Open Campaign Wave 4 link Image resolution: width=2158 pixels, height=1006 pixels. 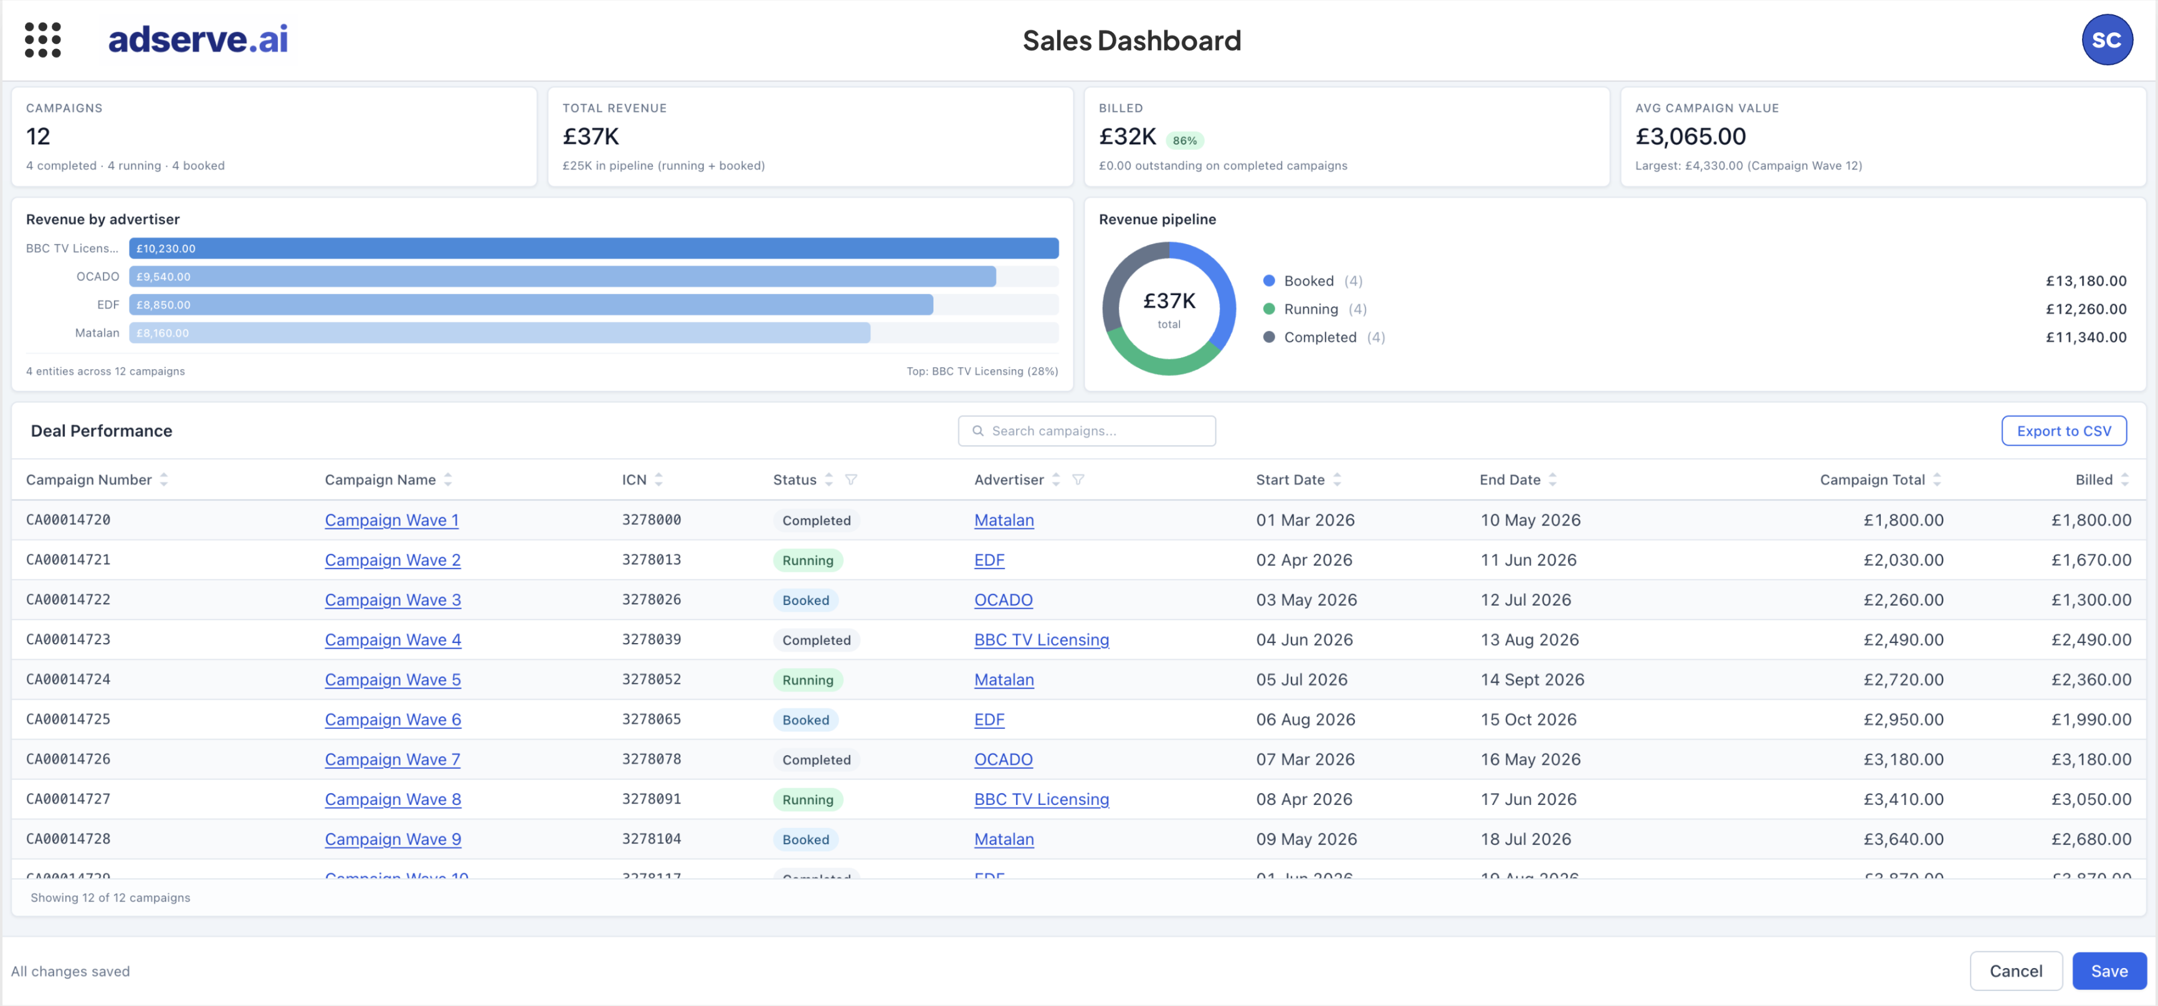click(392, 640)
